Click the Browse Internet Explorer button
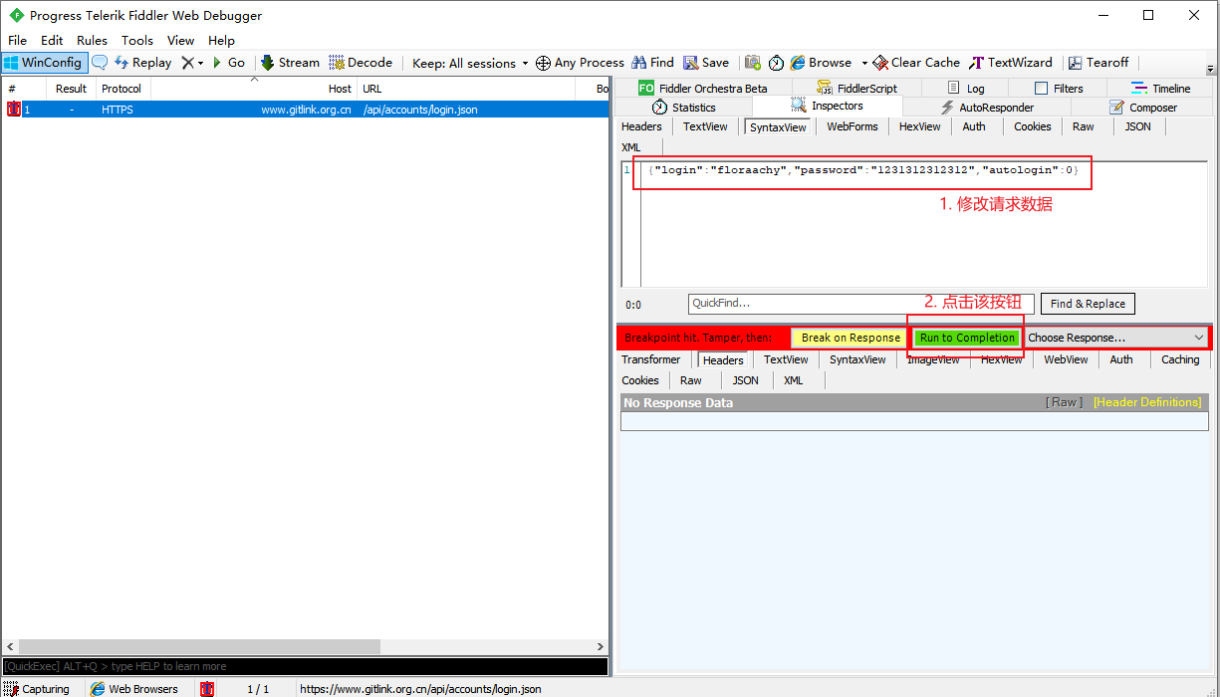This screenshot has height=697, width=1220. point(822,62)
